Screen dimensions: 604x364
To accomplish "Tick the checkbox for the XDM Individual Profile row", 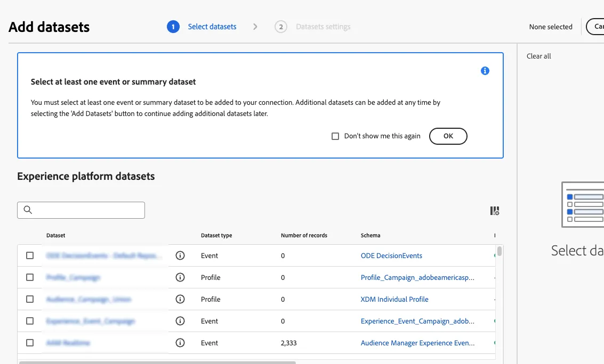I will 30,299.
